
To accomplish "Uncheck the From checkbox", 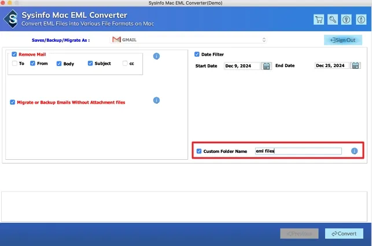I will tap(32, 63).
